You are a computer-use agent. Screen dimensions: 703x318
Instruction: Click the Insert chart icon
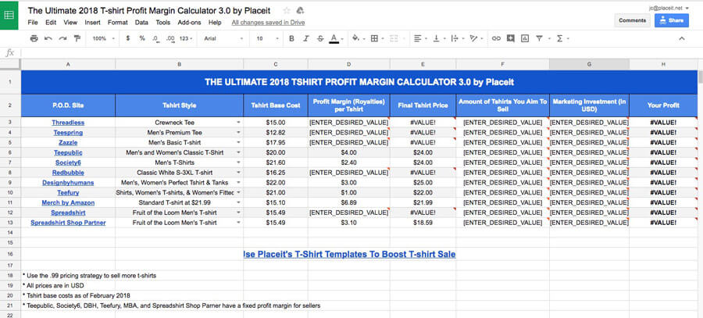click(525, 38)
